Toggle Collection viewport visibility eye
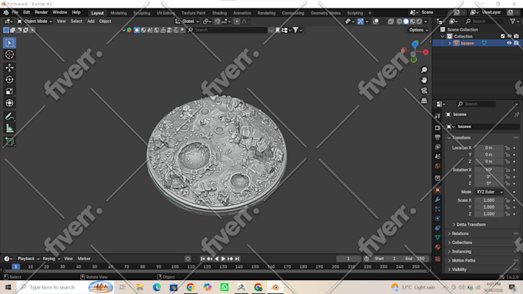This screenshot has width=523, height=294. tap(509, 36)
